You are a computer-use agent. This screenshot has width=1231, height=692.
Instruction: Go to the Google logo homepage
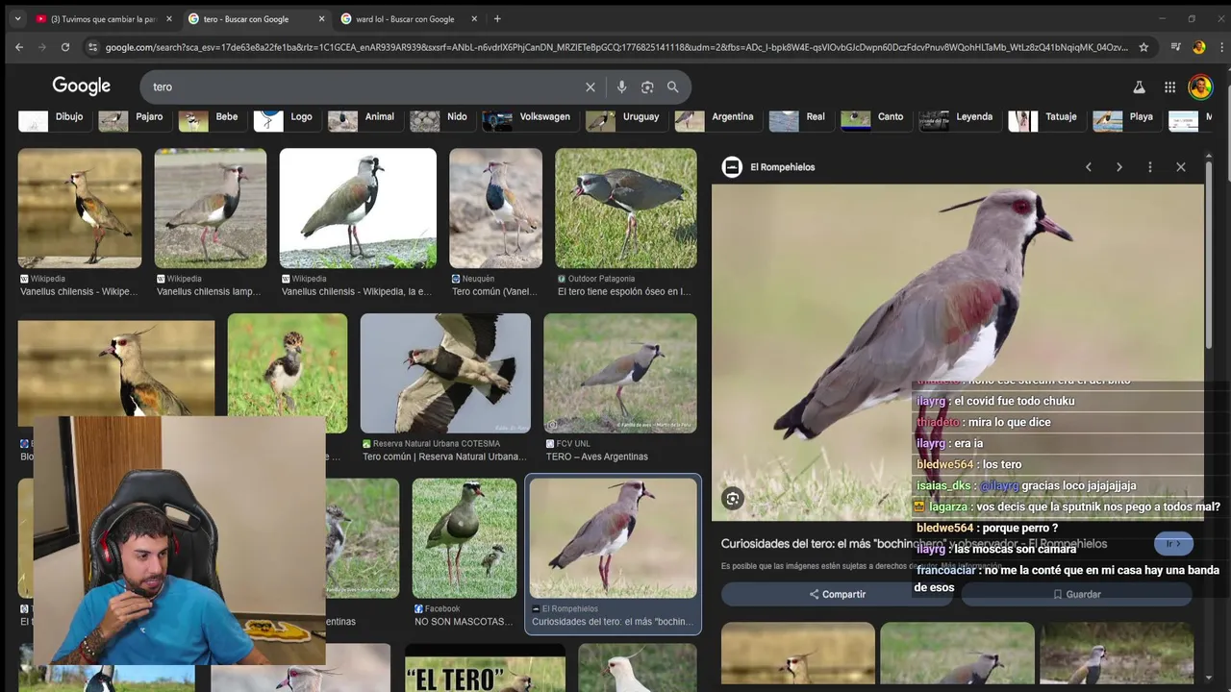82,86
